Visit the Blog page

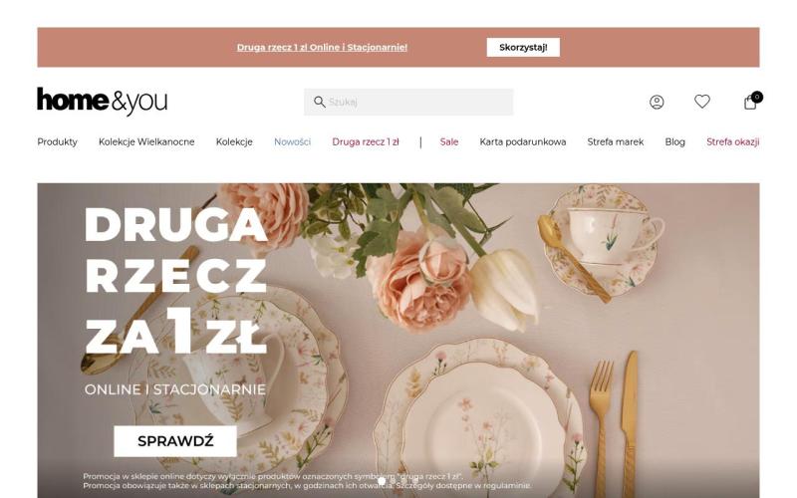(675, 141)
